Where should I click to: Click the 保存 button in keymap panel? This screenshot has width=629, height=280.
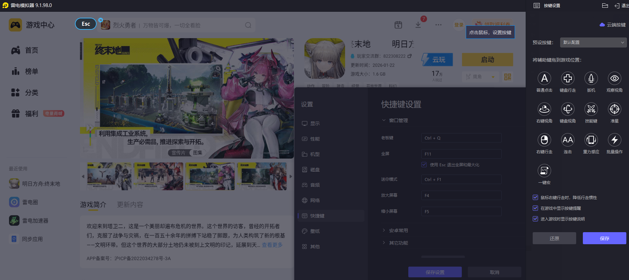(605, 238)
